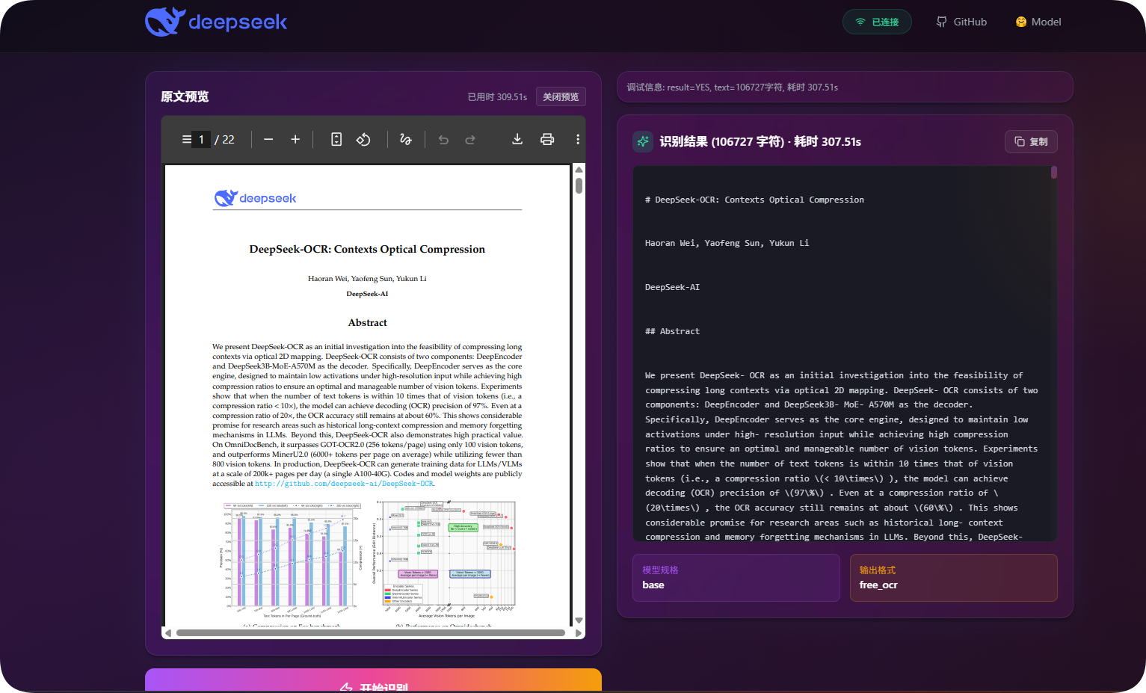The height and width of the screenshot is (693, 1146).
Task: Click the PDF scroll up arrow
Action: 579,170
